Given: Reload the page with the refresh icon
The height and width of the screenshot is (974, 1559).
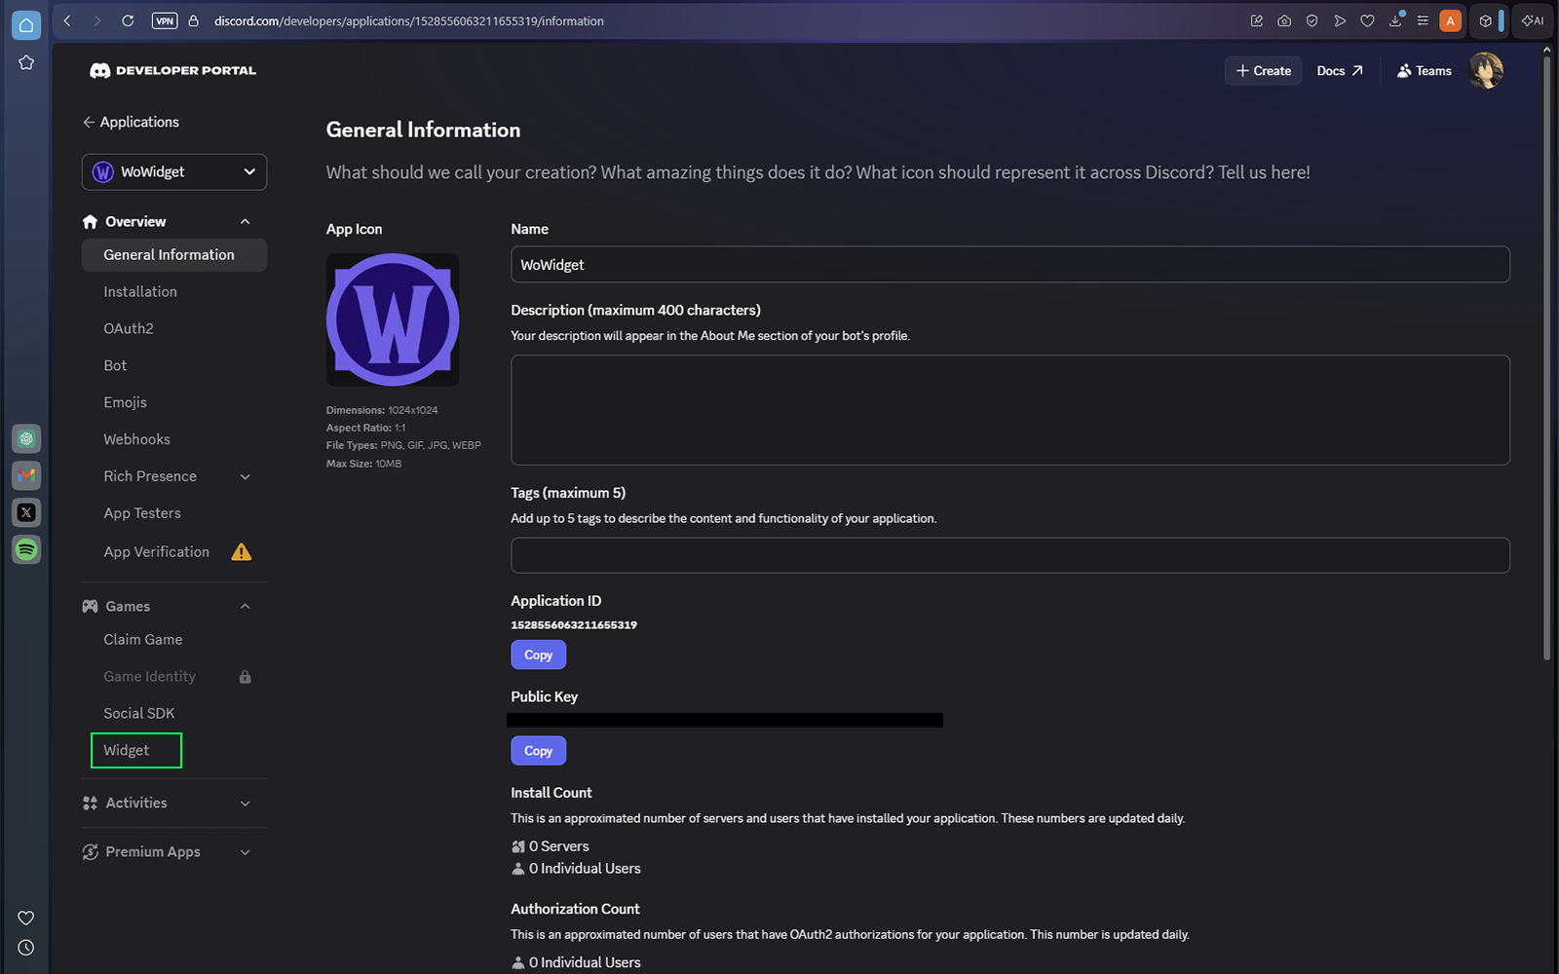Looking at the screenshot, I should click(x=128, y=20).
